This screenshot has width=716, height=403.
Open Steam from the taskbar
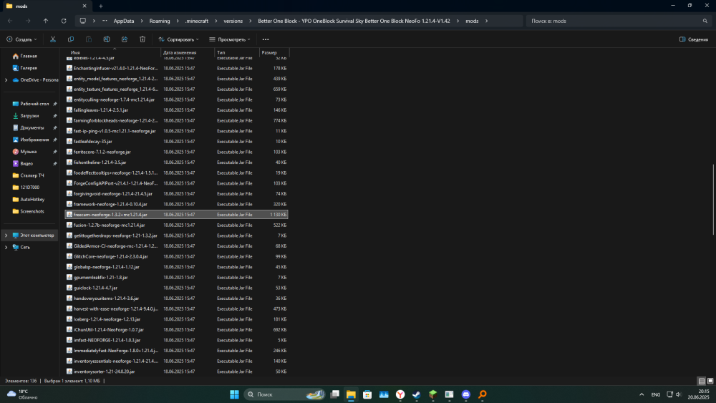[x=417, y=394]
